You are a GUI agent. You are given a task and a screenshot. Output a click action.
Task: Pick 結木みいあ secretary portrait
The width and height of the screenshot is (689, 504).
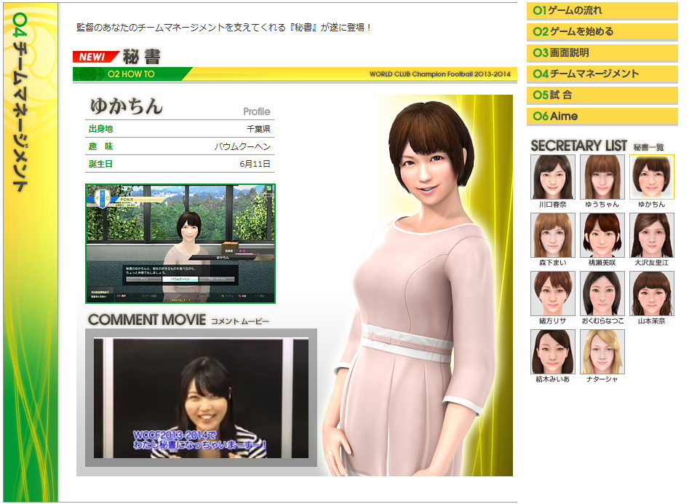click(x=552, y=352)
